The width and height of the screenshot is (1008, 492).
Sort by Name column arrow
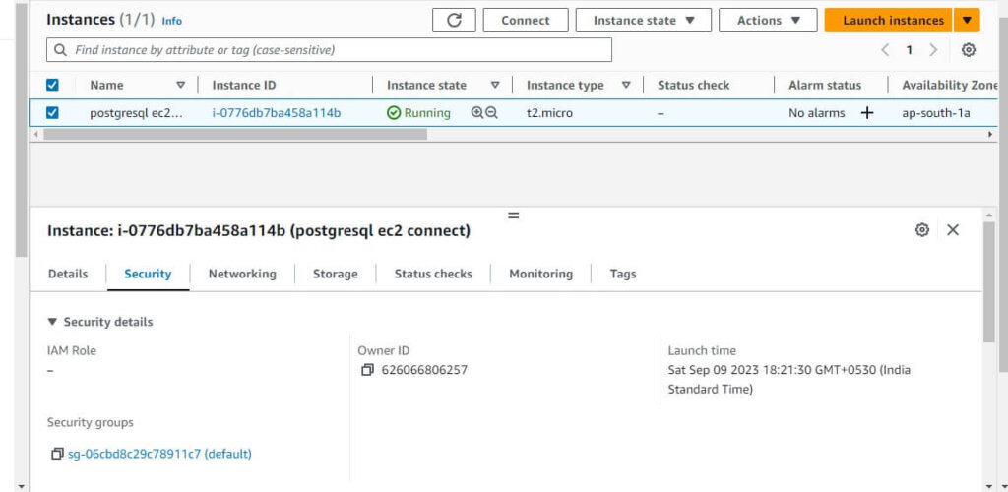click(x=181, y=85)
